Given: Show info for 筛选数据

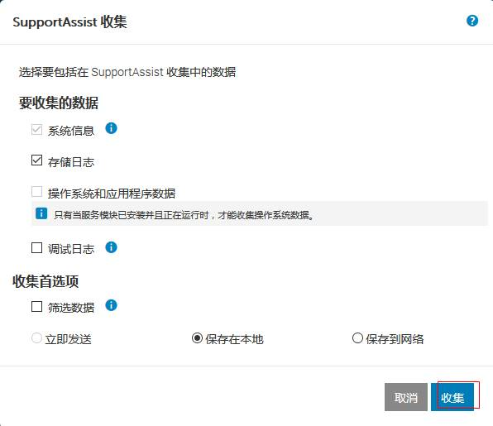Looking at the screenshot, I should pos(111,305).
